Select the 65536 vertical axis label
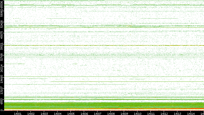 coord(2,4)
